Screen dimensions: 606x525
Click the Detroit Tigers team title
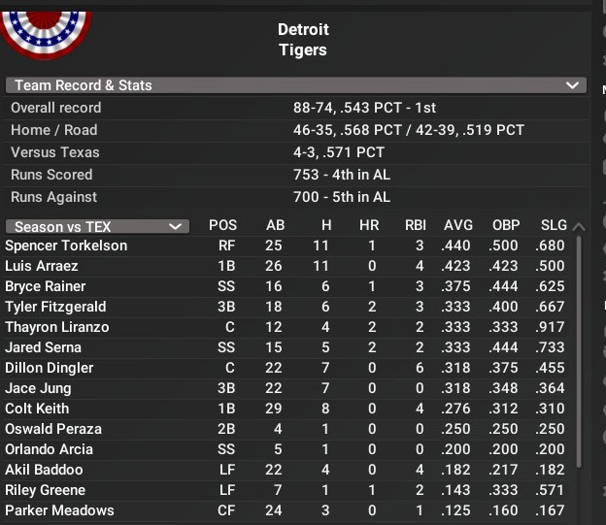[303, 40]
